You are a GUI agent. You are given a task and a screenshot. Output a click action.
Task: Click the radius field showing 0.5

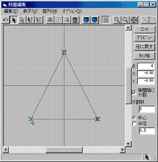click(x=147, y=131)
